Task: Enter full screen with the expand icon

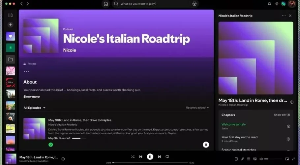Action: point(293,159)
